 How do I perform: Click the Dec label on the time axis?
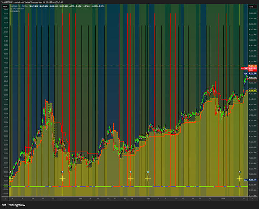click(x=149, y=199)
